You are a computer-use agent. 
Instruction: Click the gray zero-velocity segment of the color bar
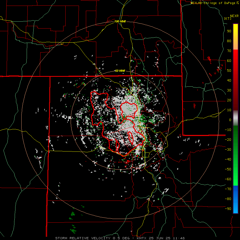[235, 119]
